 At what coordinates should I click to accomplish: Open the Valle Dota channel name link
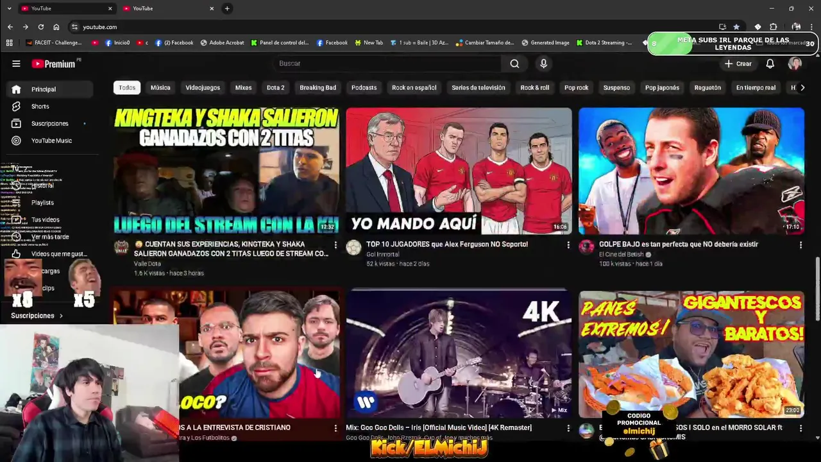pos(148,264)
